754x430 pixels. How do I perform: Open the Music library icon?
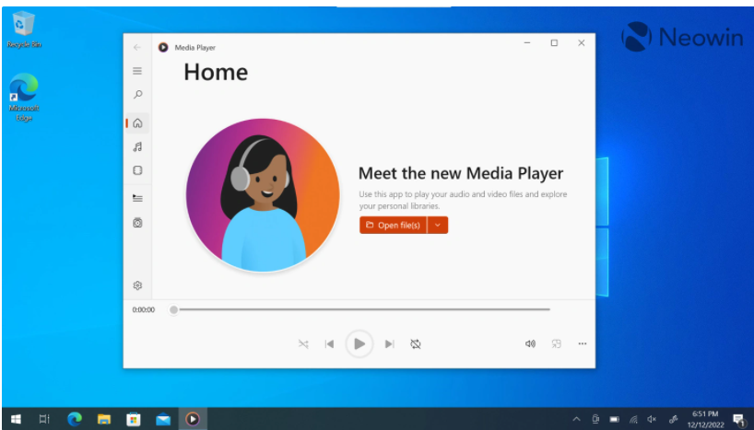137,147
